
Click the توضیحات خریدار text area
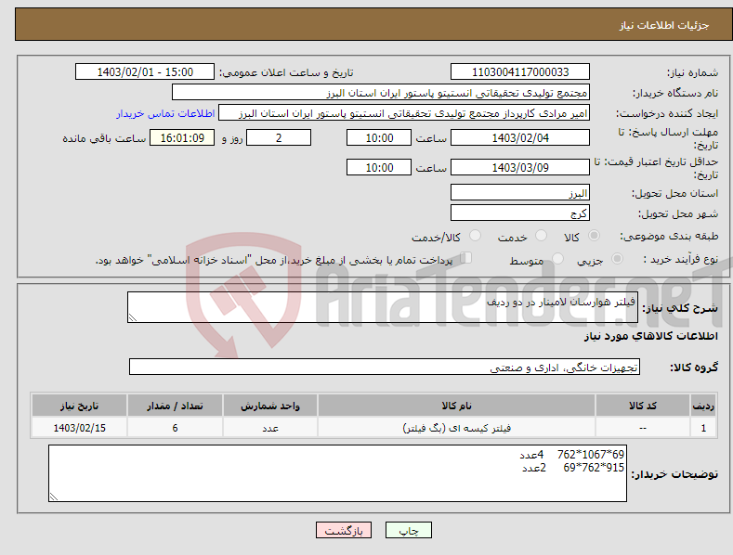[x=337, y=473]
